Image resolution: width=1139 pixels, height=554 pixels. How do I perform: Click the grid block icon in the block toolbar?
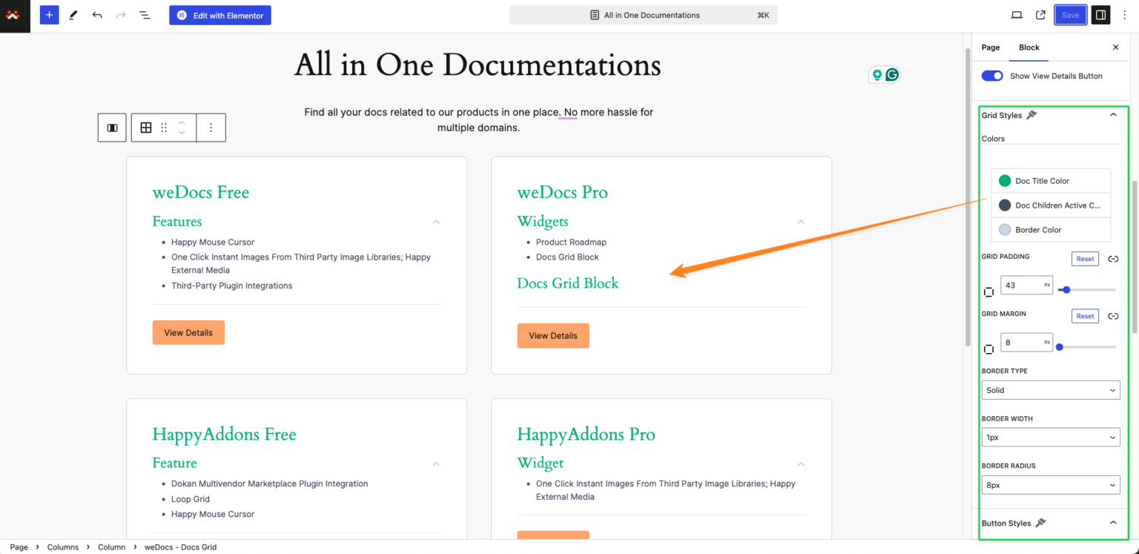click(x=145, y=127)
